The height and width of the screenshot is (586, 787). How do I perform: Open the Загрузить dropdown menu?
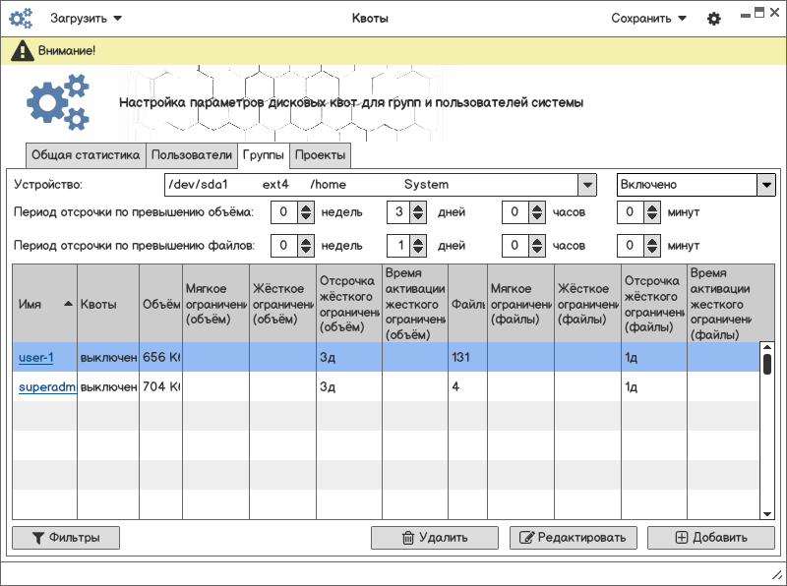pyautogui.click(x=87, y=19)
